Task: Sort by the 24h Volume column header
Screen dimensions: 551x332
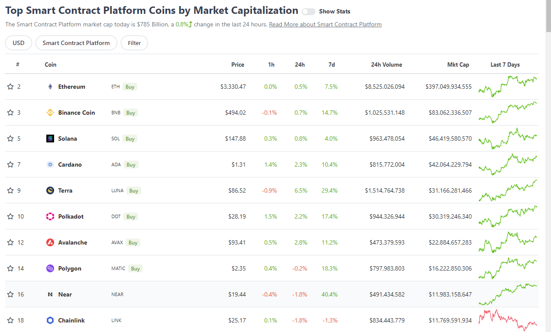Action: (x=387, y=64)
